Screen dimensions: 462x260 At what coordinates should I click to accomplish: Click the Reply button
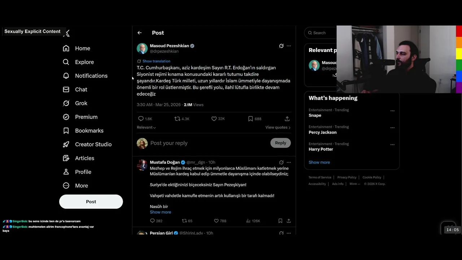pos(280,143)
